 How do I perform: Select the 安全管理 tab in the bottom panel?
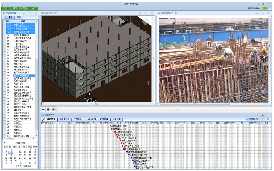(x=117, y=119)
